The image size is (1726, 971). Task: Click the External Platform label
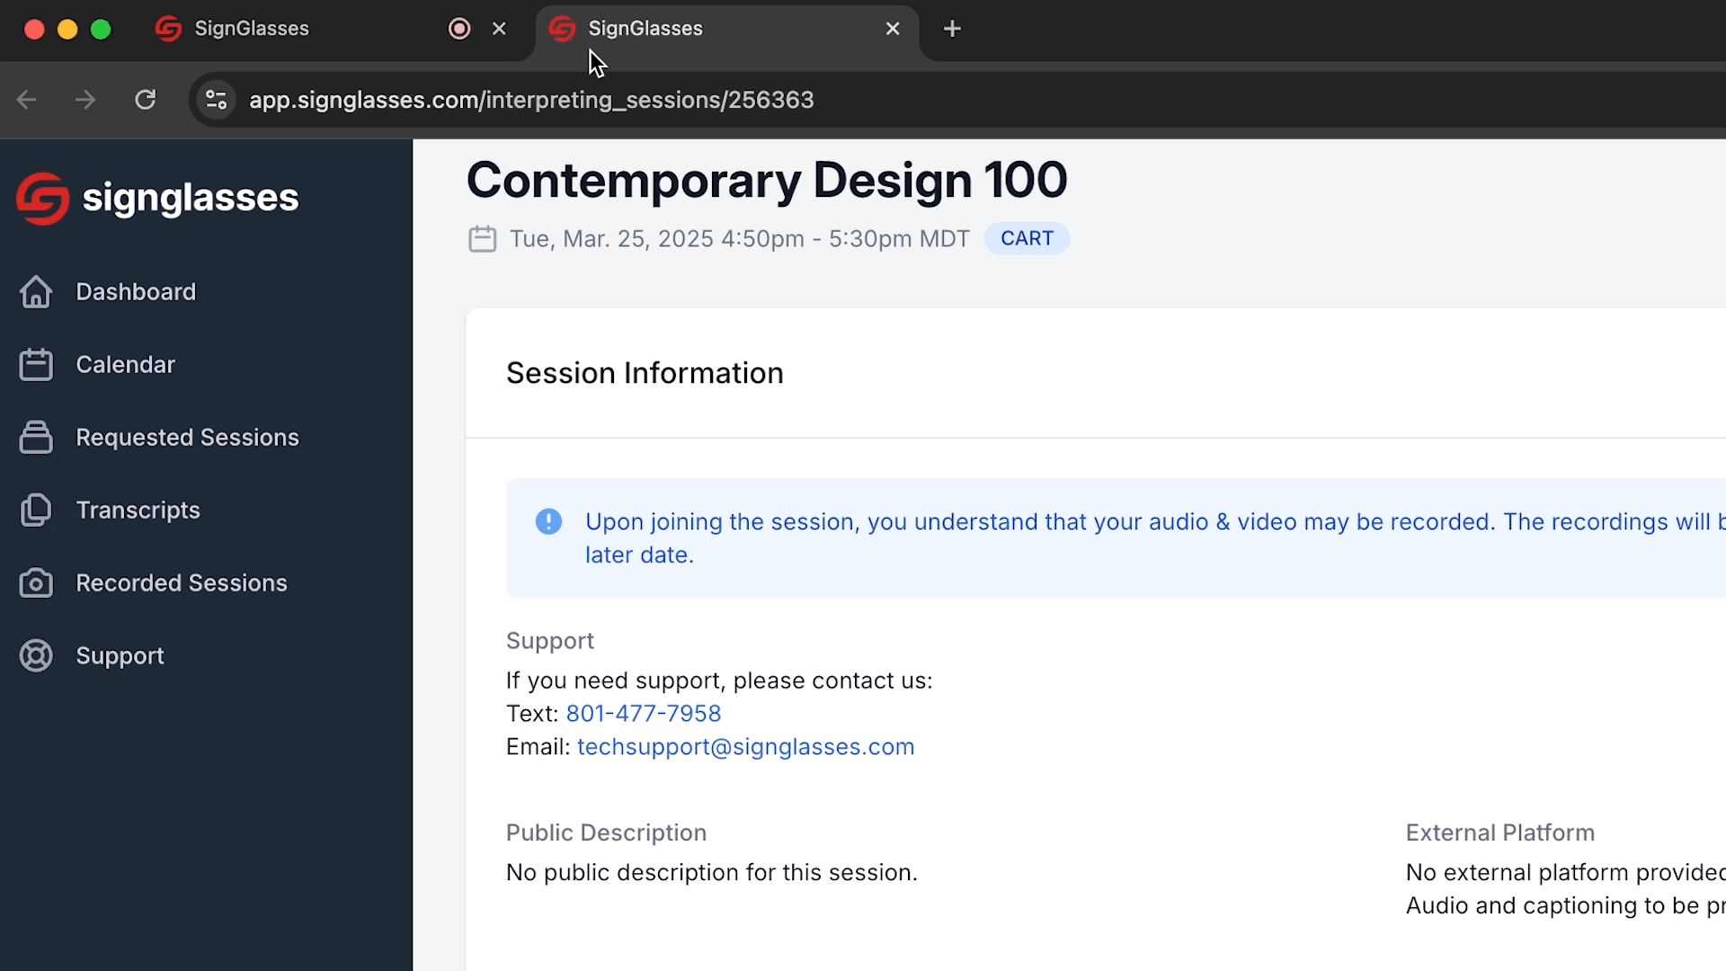(1500, 833)
